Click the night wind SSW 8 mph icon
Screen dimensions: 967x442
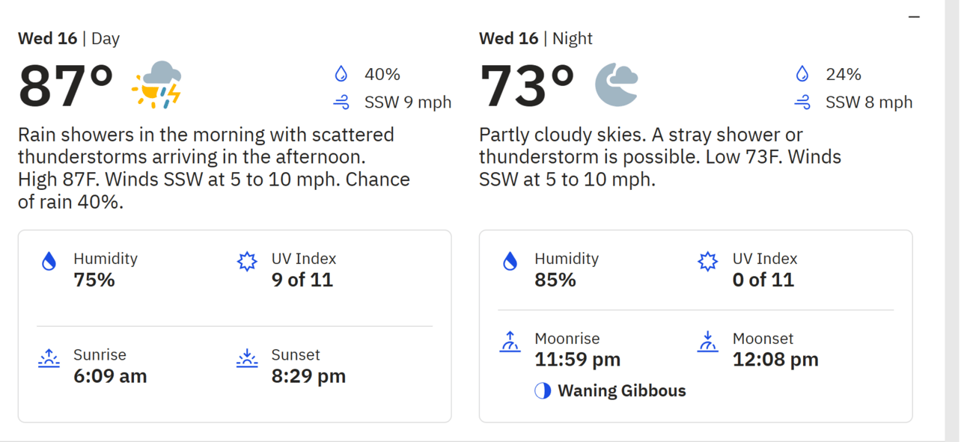point(802,102)
